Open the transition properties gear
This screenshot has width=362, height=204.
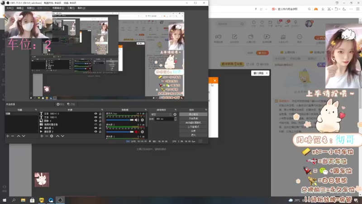click(x=175, y=115)
